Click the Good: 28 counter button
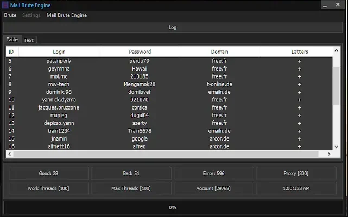Viewport: 348px width, 217px height. pyautogui.click(x=49, y=174)
